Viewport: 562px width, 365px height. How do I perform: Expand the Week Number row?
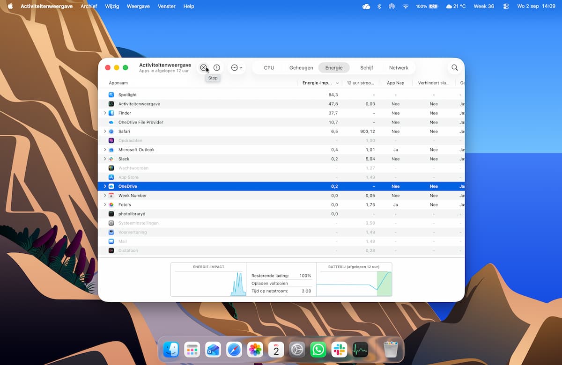pyautogui.click(x=105, y=195)
